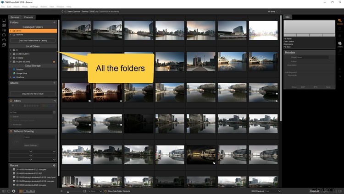Expand the 2018 cataloged folder

point(11,31)
